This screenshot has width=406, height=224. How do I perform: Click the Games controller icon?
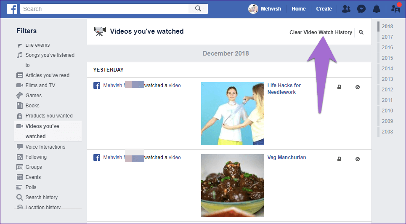click(x=20, y=96)
